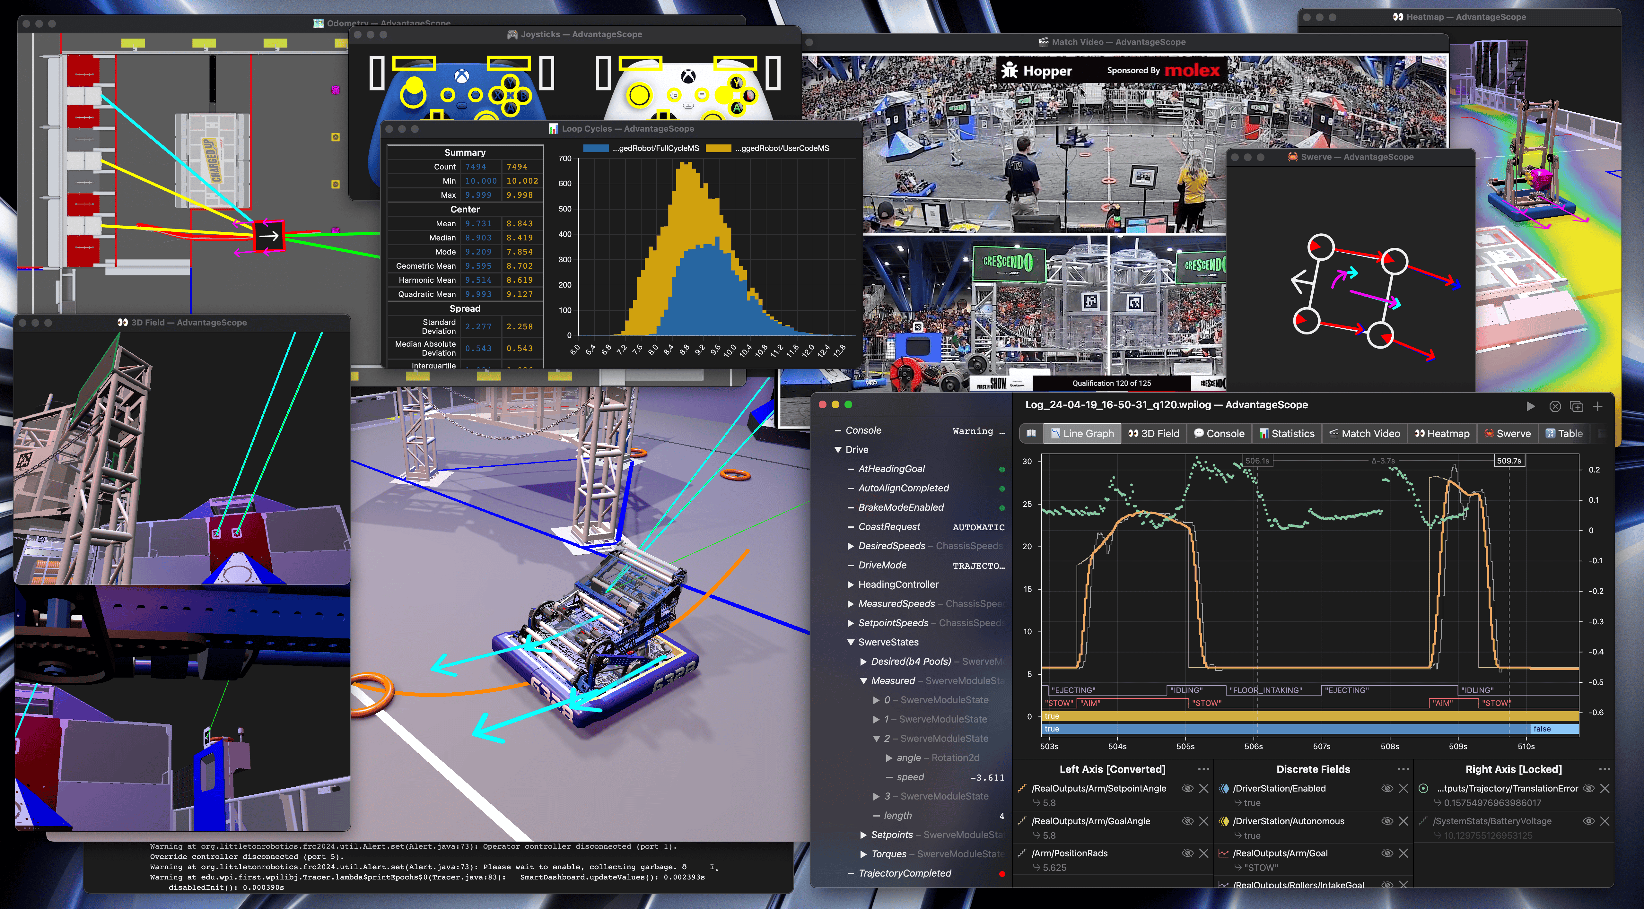
Task: Toggle visibility of Arm/PositionRads field
Action: click(1187, 853)
